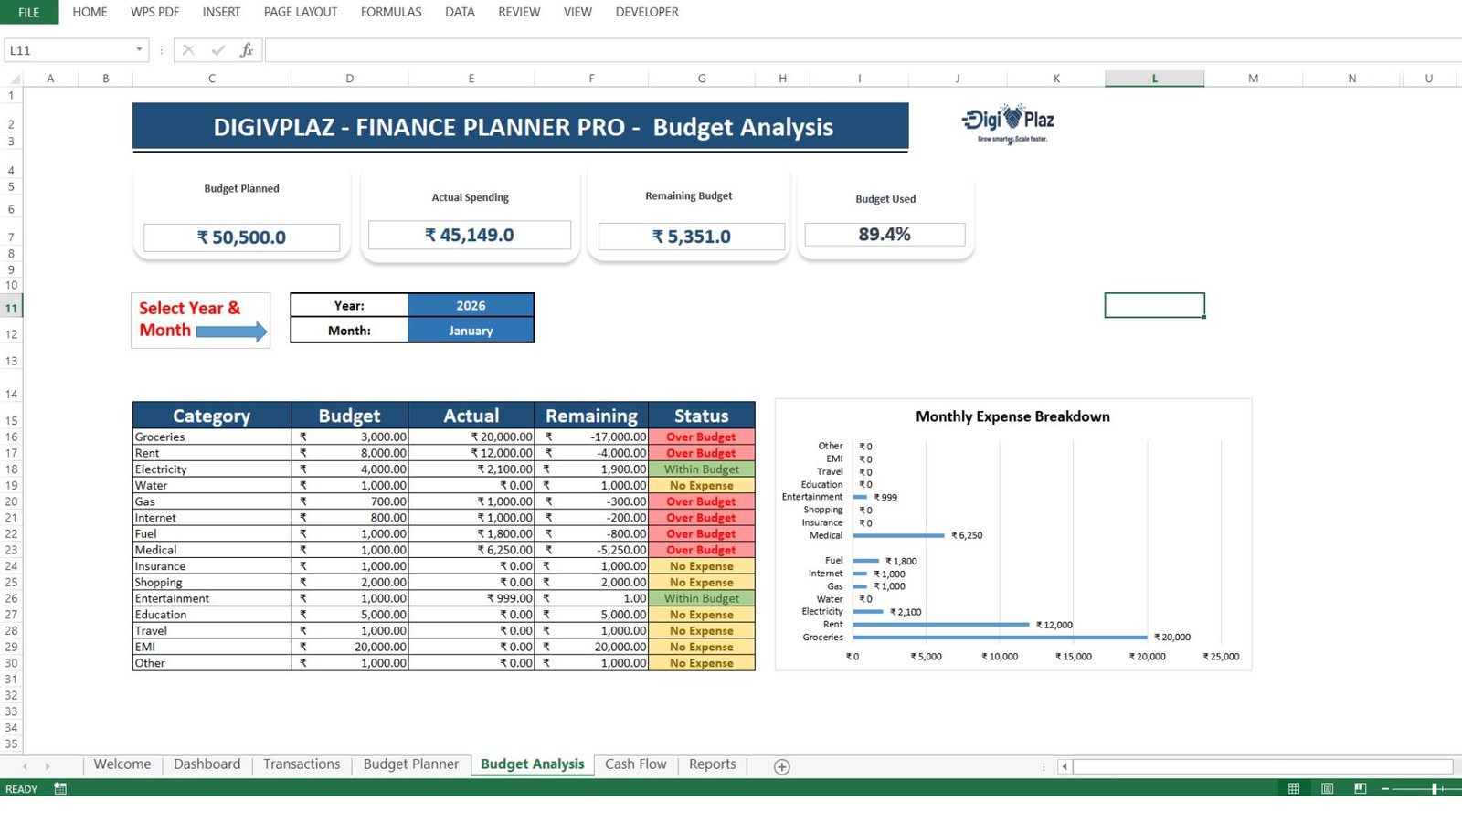The image size is (1462, 822).
Task: Open the FILE menu
Action: click(29, 12)
